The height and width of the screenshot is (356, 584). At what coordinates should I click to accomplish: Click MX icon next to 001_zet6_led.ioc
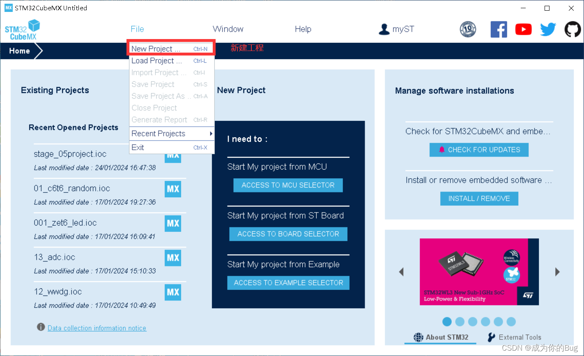click(x=173, y=224)
